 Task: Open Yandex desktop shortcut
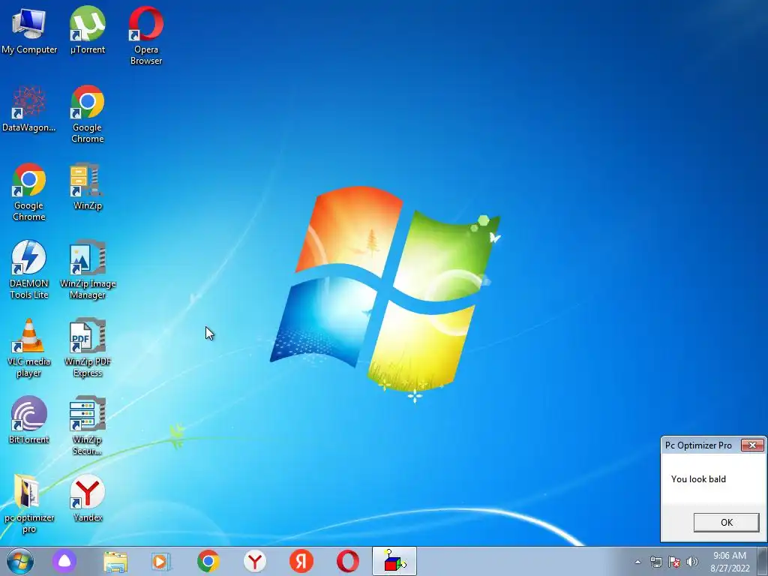87,498
